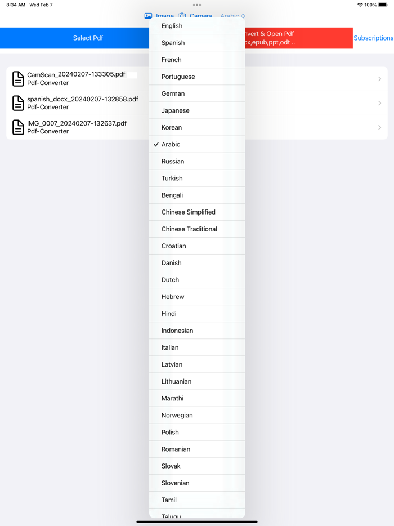The image size is (394, 526).
Task: Choose German from the language menu
Action: pyautogui.click(x=197, y=93)
